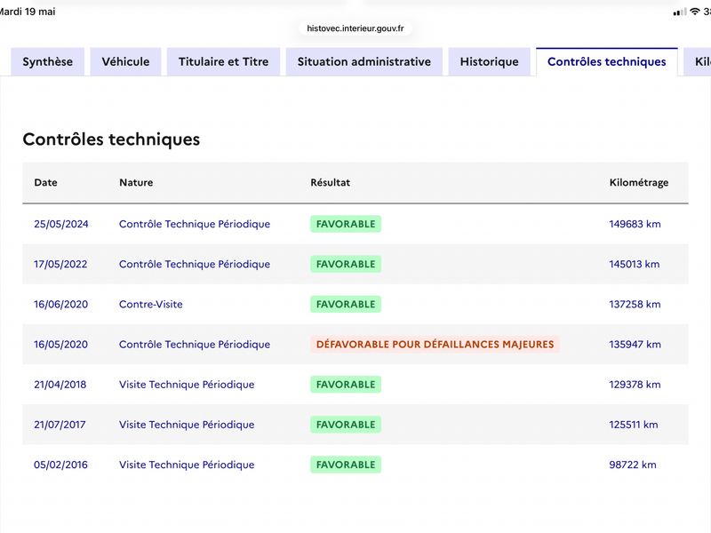
Task: Open the Synthèse tab
Action: (48, 61)
